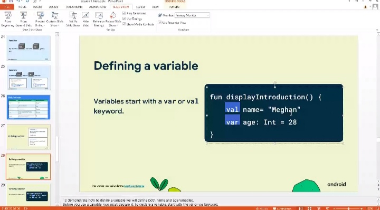
Task: Toggle NOTES pane in status bar
Action: (262, 208)
